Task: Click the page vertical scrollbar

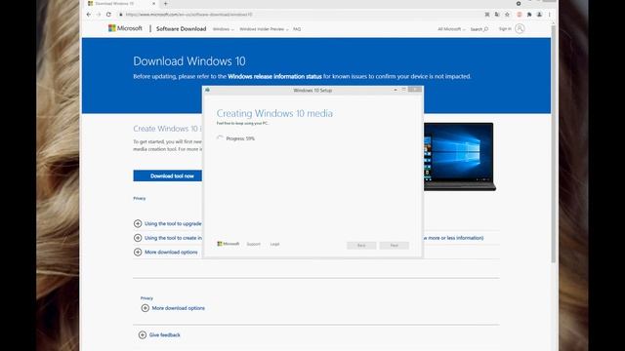Action: pos(554,143)
